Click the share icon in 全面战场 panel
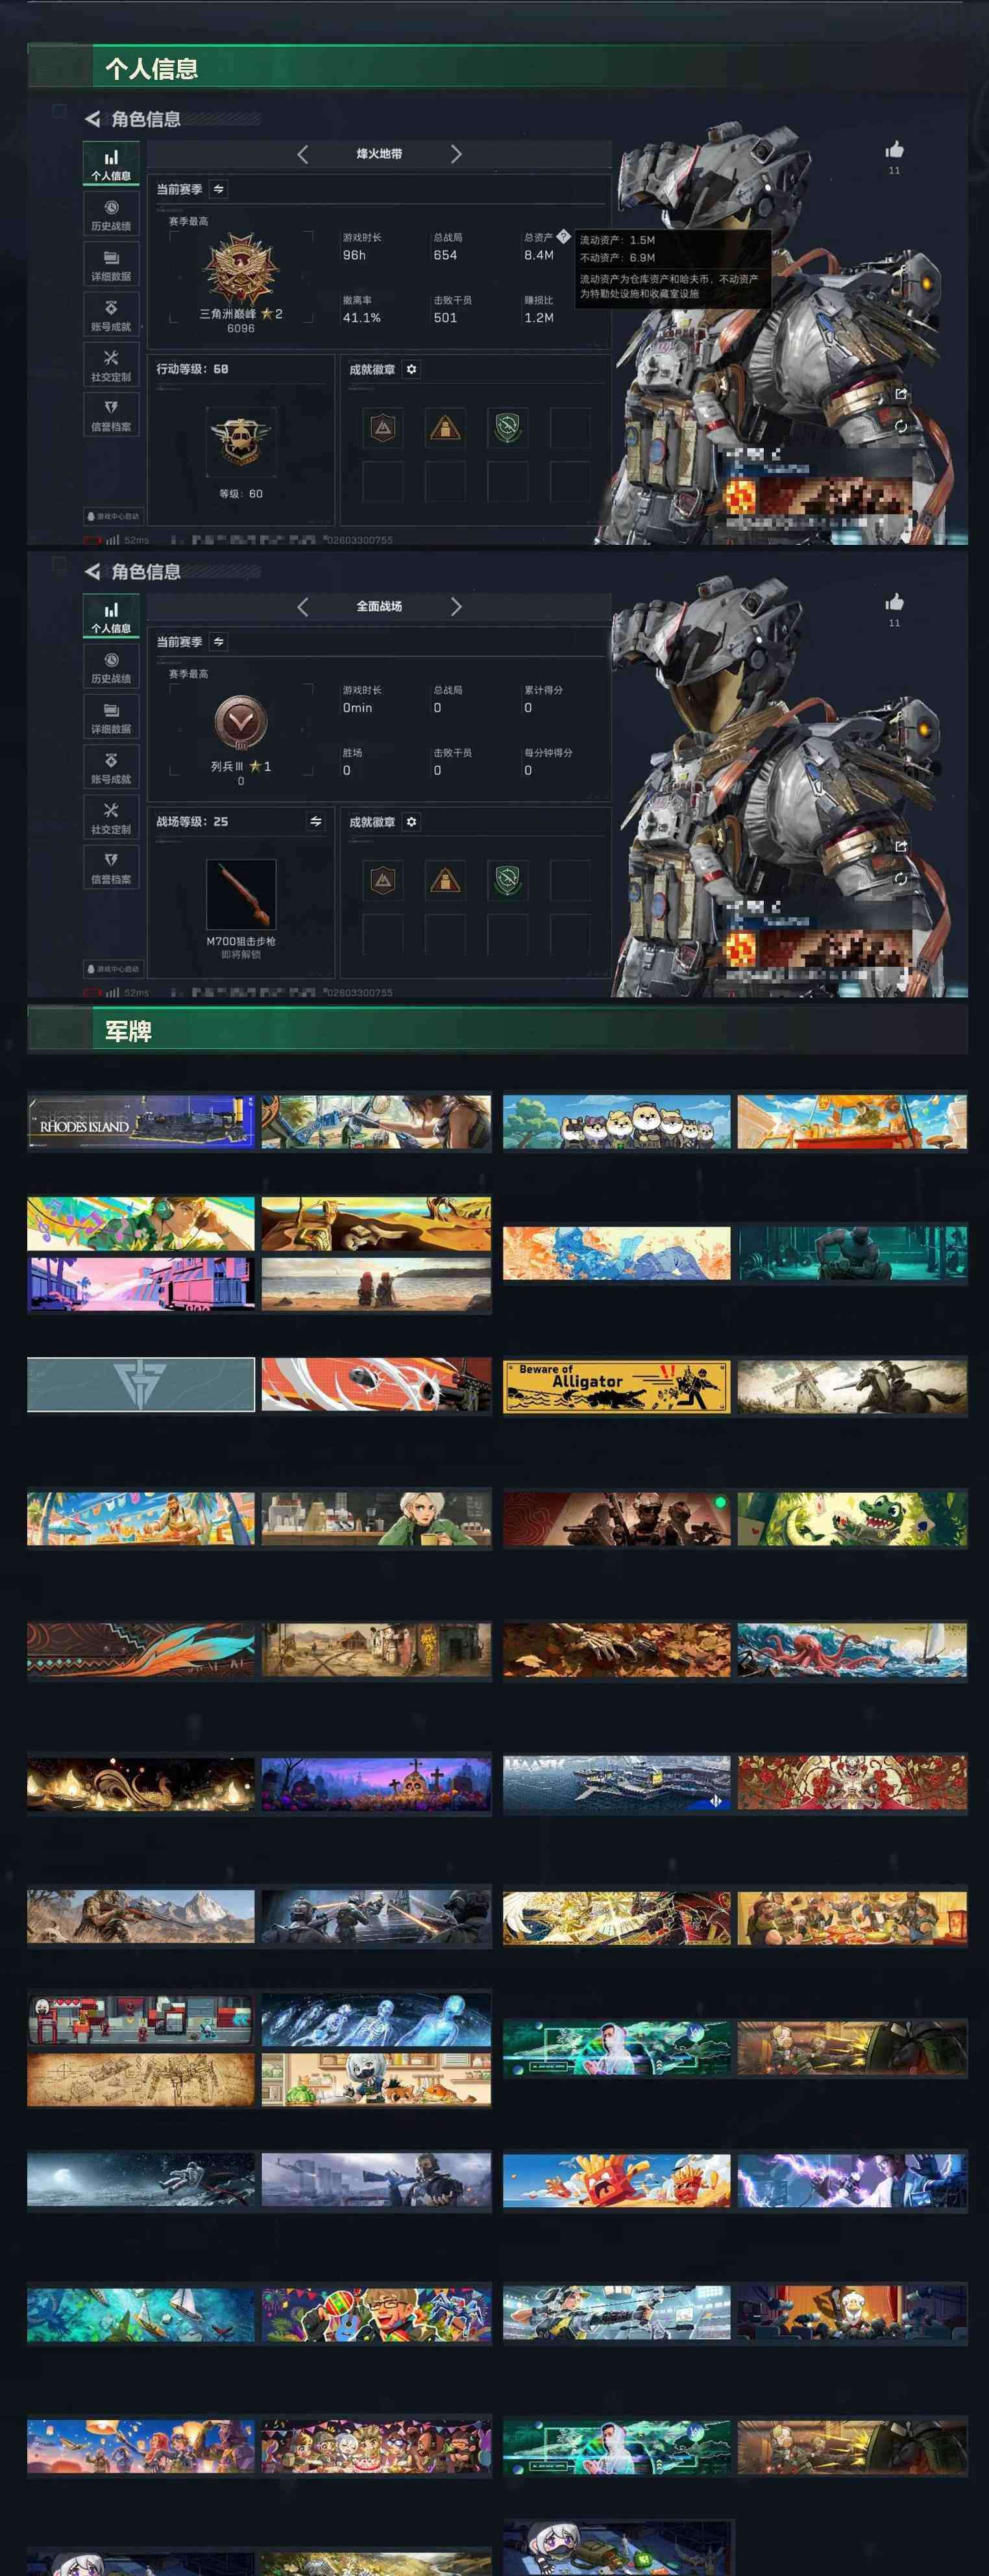This screenshot has height=2576, width=989. (901, 846)
